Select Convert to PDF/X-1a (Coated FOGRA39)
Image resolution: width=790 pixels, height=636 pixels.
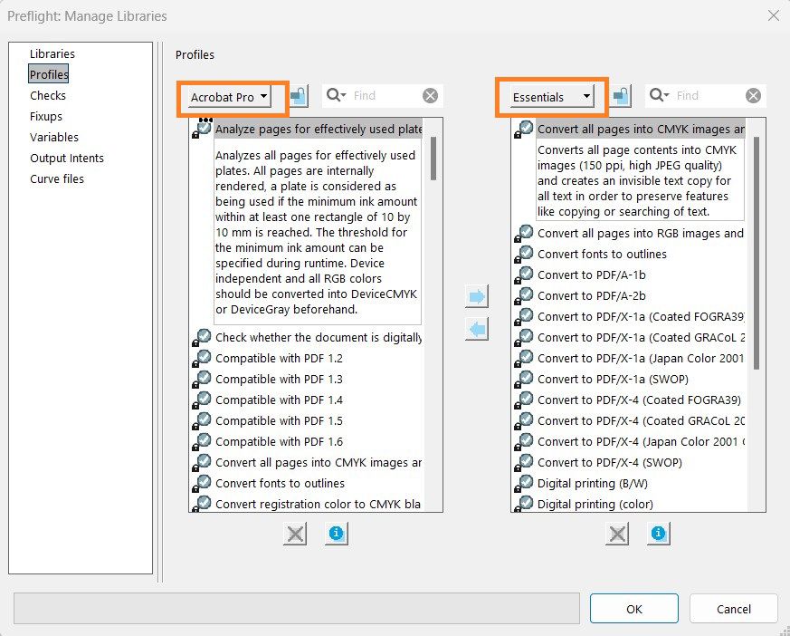(641, 317)
